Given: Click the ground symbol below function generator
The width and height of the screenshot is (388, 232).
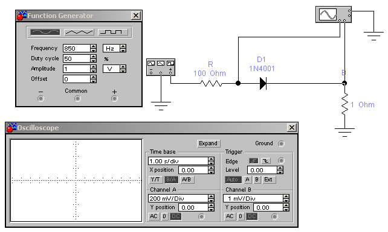Looking at the screenshot, I should pos(161,105).
